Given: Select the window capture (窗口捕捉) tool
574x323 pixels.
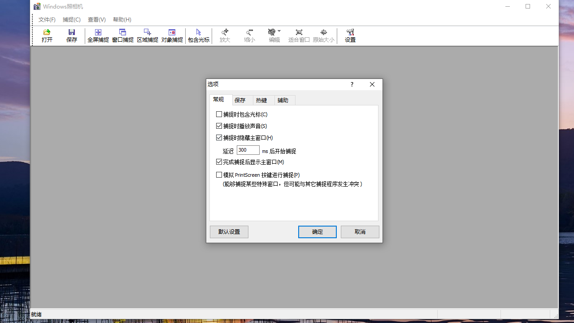Looking at the screenshot, I should pyautogui.click(x=122, y=35).
